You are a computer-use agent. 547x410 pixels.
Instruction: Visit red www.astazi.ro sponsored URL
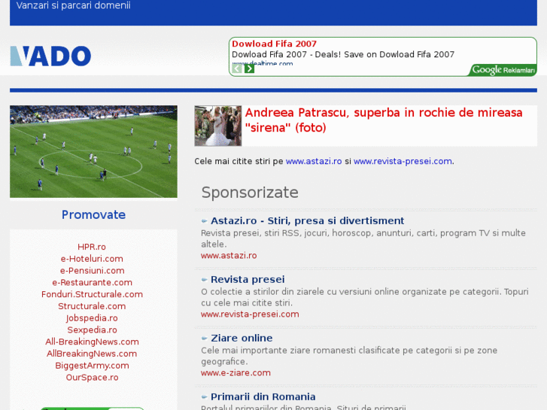click(229, 256)
